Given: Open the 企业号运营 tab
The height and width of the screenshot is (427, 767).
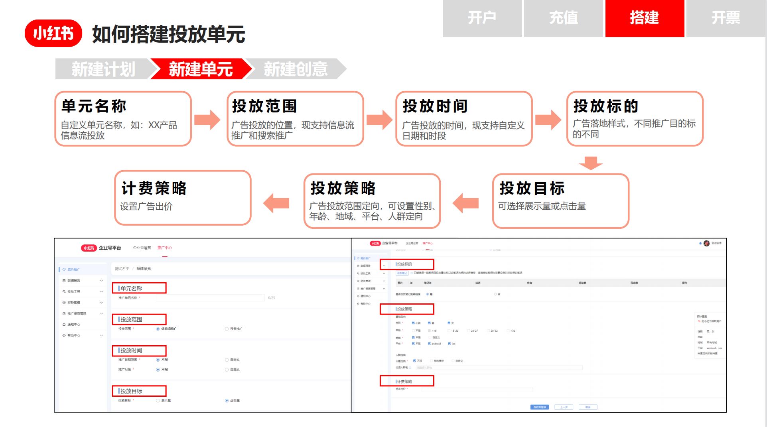Looking at the screenshot, I should (x=141, y=248).
